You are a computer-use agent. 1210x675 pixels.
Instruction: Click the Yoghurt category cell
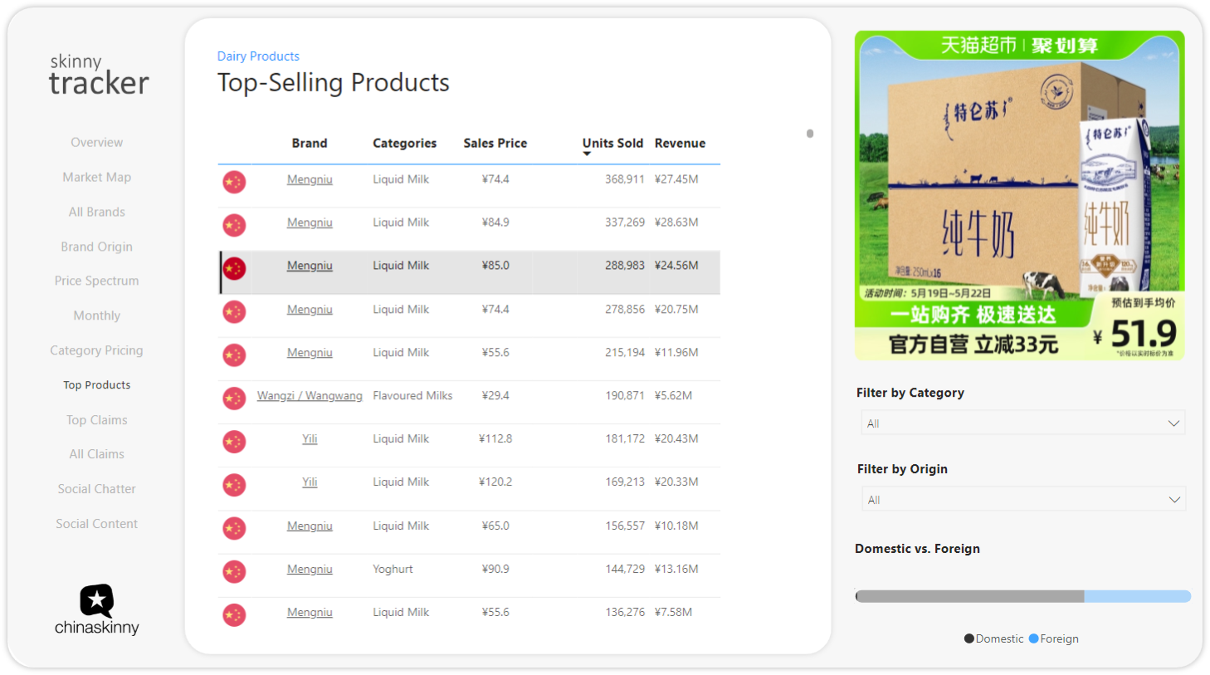pyautogui.click(x=393, y=569)
